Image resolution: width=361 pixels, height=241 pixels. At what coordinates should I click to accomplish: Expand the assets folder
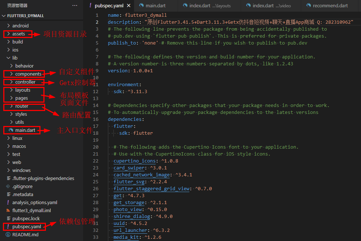8,34
